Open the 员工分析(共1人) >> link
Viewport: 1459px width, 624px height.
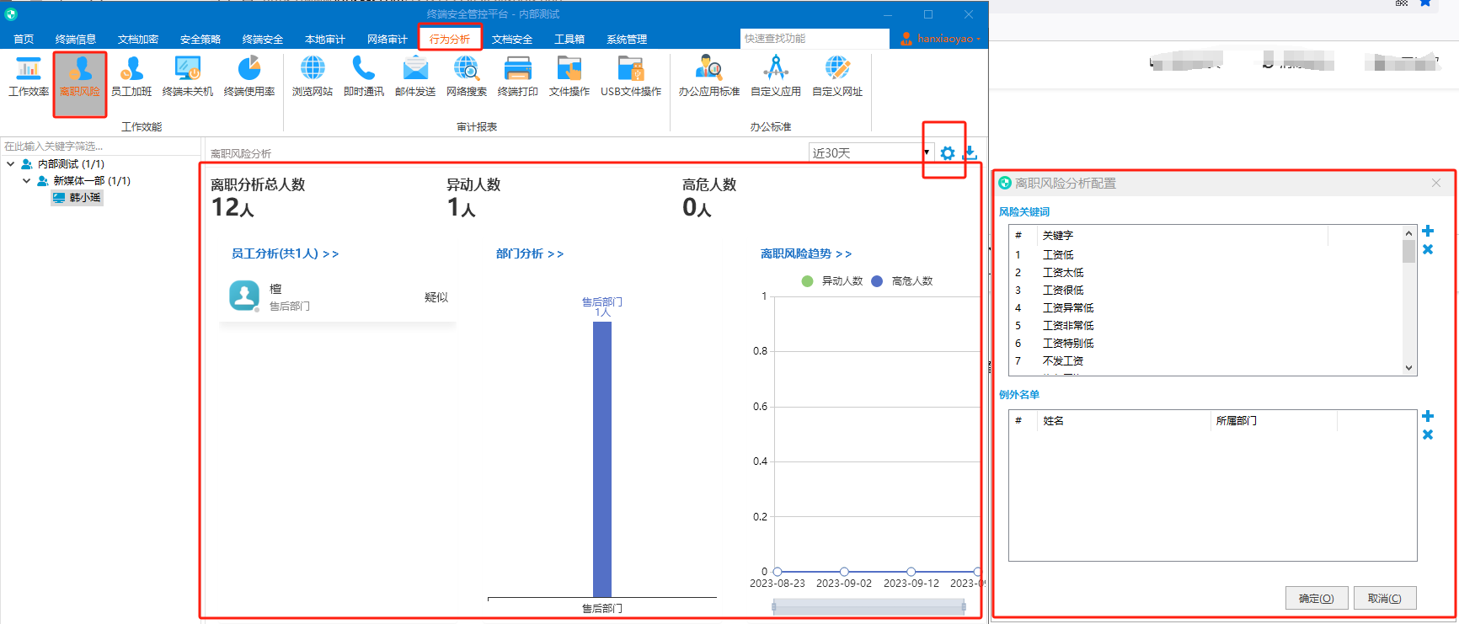[x=285, y=253]
